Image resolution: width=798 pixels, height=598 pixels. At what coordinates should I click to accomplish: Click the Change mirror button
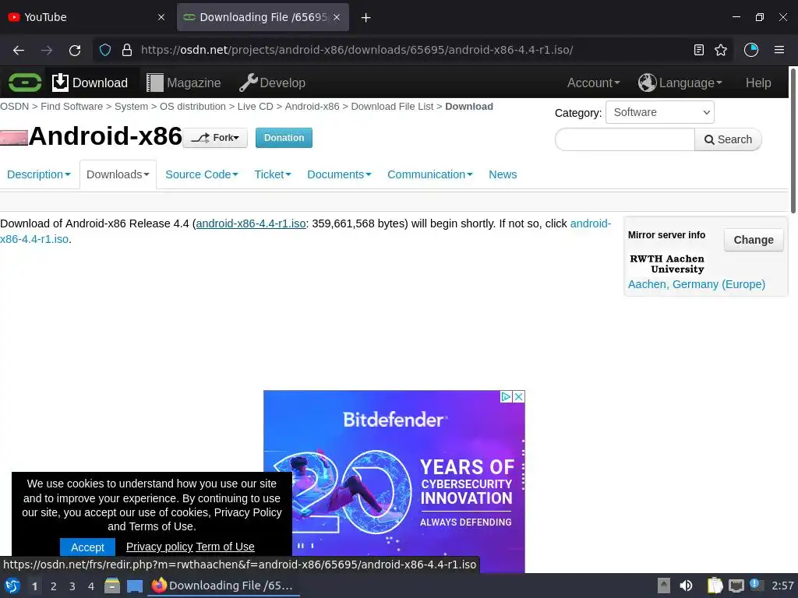(x=754, y=240)
